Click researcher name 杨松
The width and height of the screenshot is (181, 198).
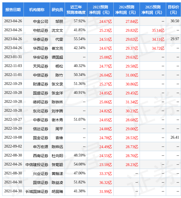(59, 66)
